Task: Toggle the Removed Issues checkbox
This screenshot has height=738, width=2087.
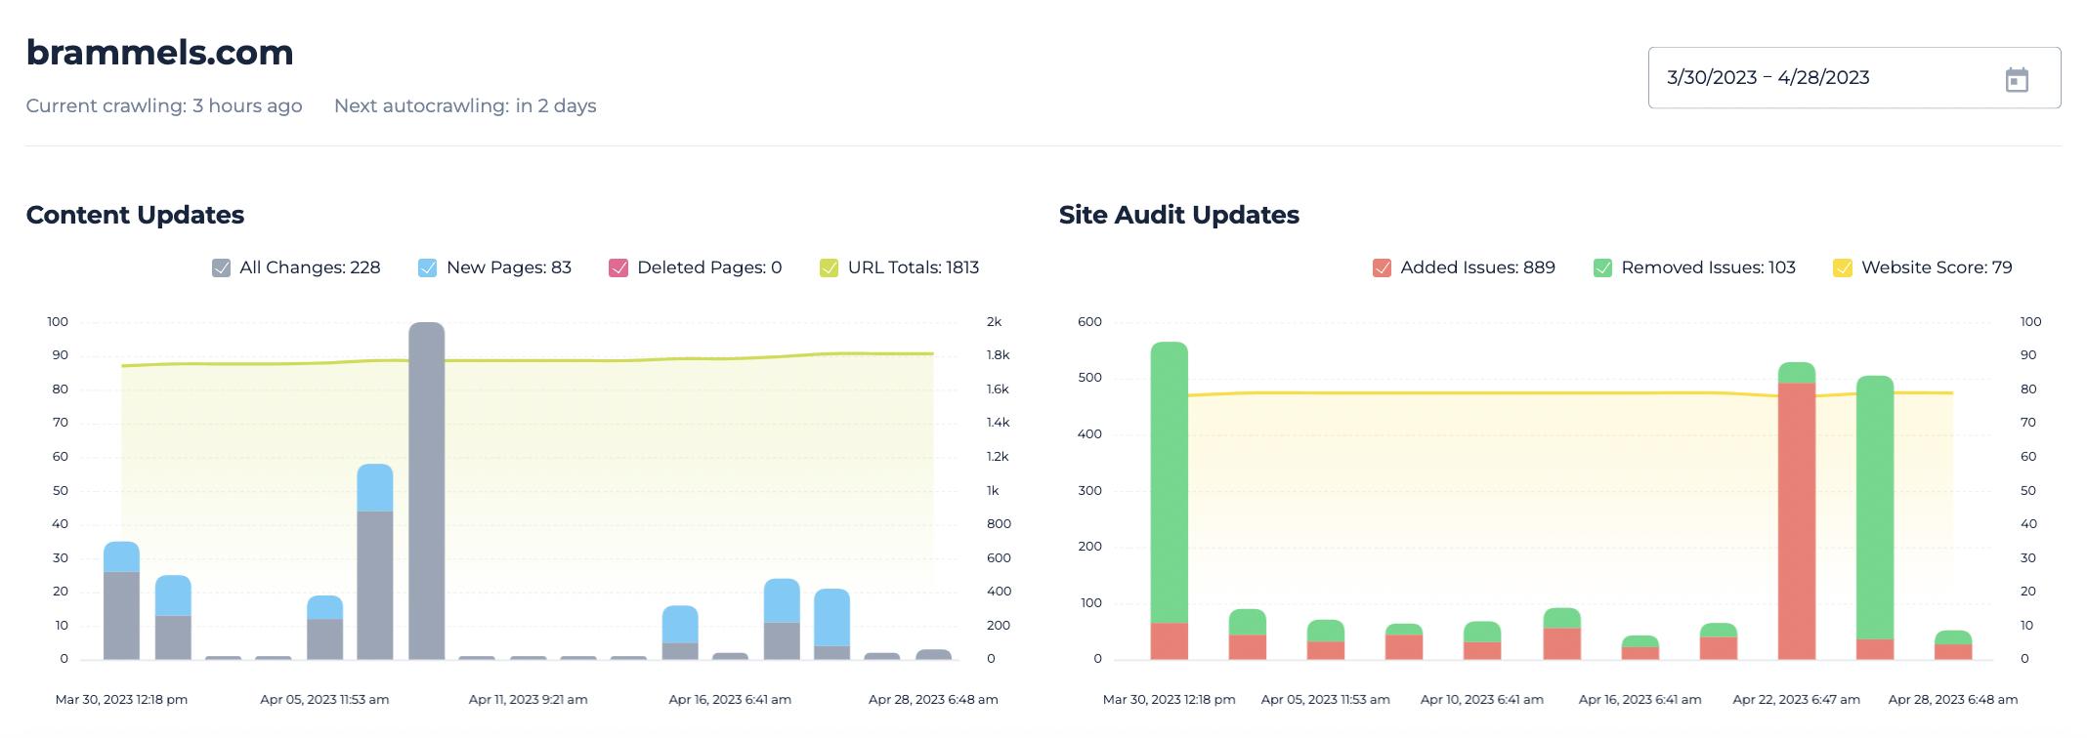Action: 1602,268
